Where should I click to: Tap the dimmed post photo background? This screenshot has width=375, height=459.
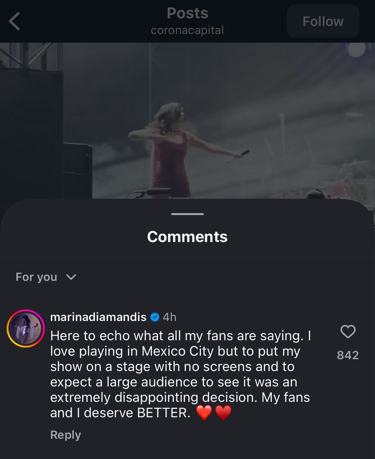coord(288,96)
